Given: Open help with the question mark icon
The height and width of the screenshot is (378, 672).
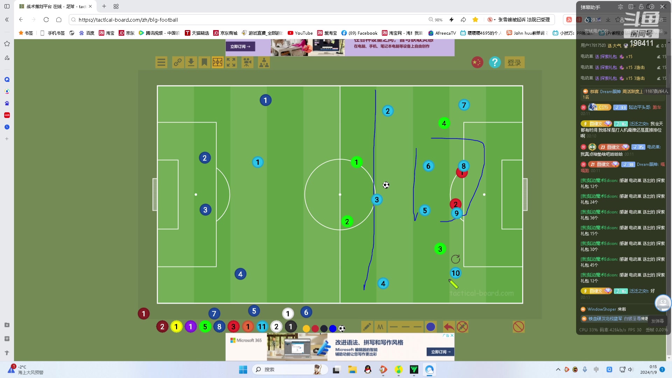Looking at the screenshot, I should coord(495,63).
